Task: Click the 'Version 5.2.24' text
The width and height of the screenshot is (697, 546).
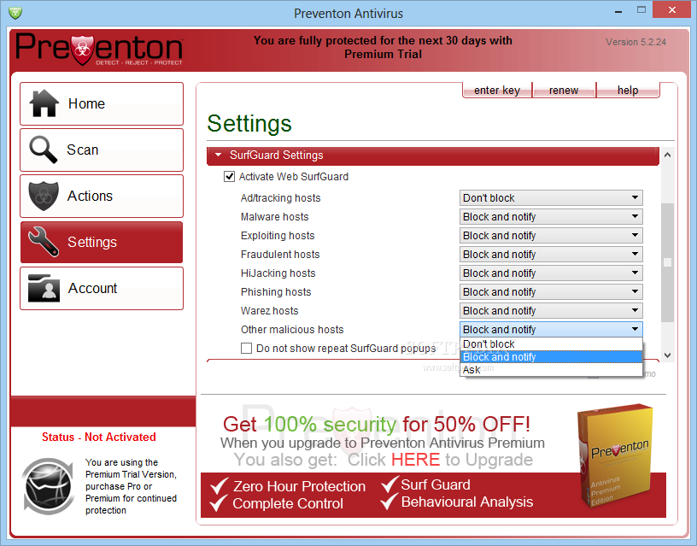Action: 635,42
